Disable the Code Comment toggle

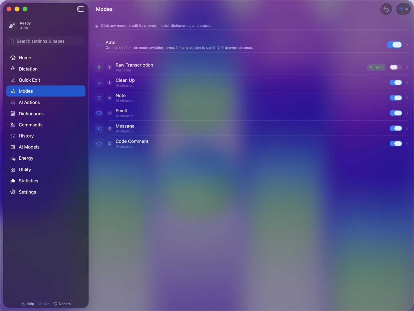click(x=396, y=144)
